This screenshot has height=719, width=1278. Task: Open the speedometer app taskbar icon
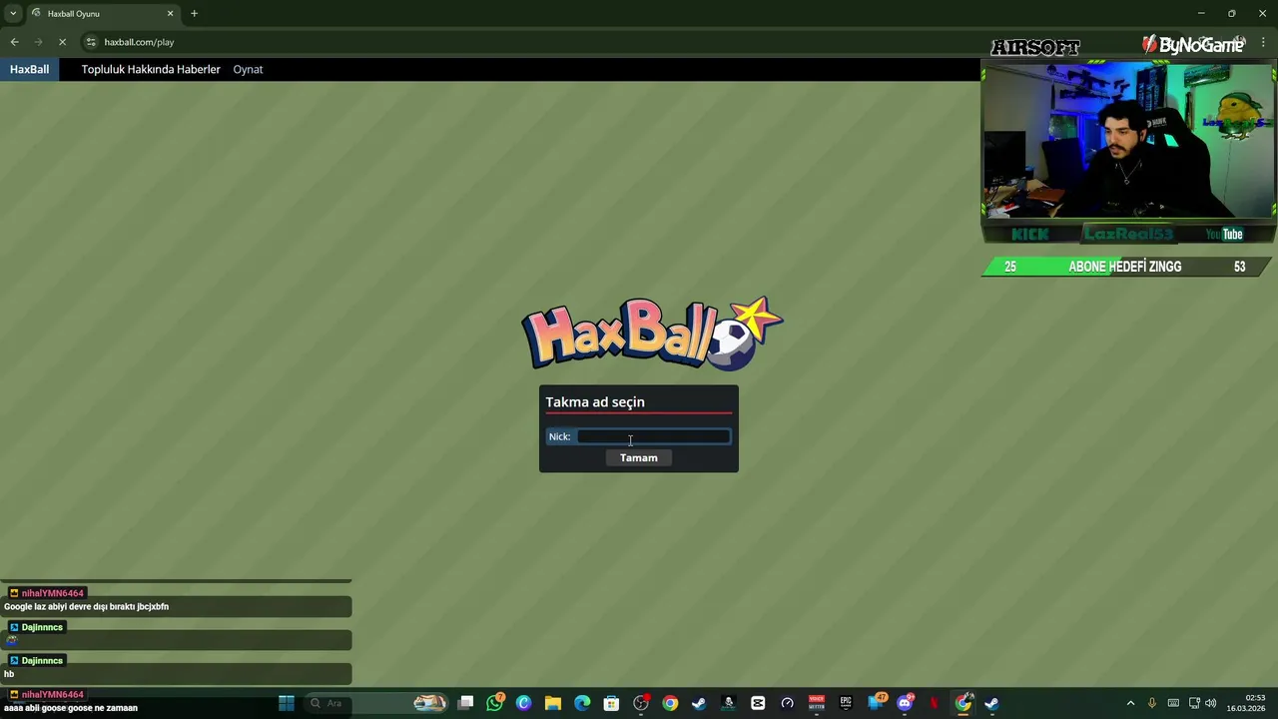(x=787, y=703)
